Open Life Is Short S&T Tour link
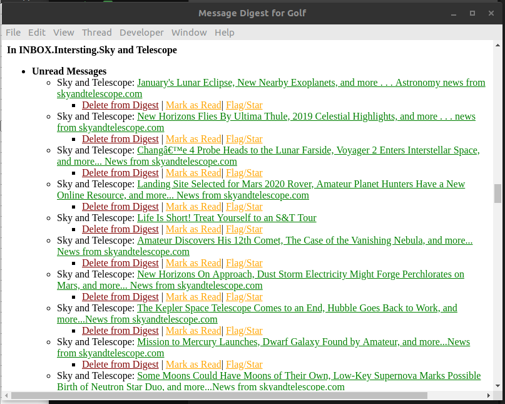The height and width of the screenshot is (404, 505). coord(227,218)
